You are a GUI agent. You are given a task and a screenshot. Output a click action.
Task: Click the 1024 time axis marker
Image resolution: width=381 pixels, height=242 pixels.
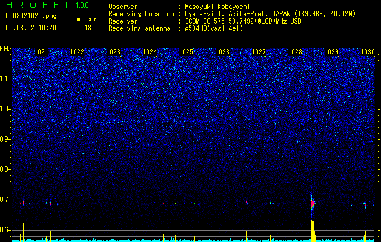click(150, 52)
